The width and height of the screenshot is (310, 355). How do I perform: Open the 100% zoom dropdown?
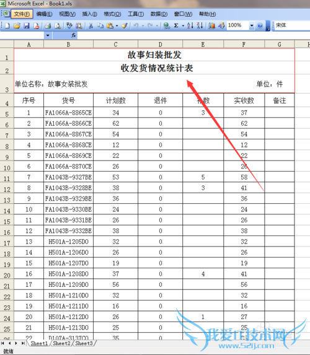pos(252,25)
